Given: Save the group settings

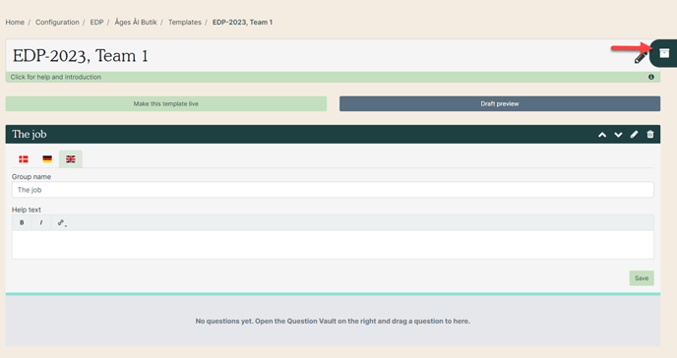Looking at the screenshot, I should (642, 278).
